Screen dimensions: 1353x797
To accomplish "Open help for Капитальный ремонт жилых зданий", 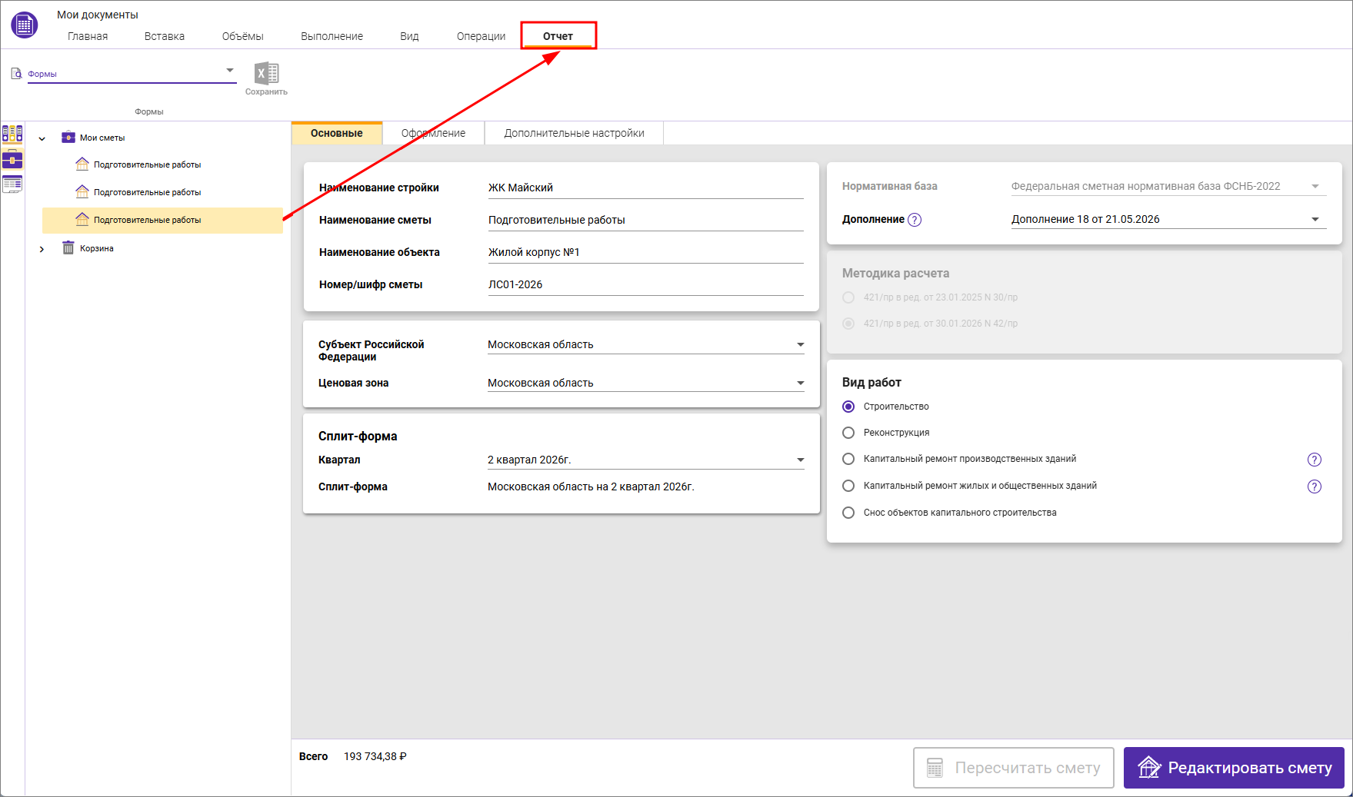I will pyautogui.click(x=1315, y=487).
